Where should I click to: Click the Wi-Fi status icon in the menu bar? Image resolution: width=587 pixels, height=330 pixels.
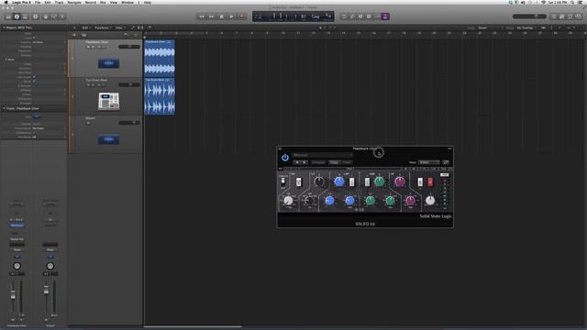tap(544, 2)
